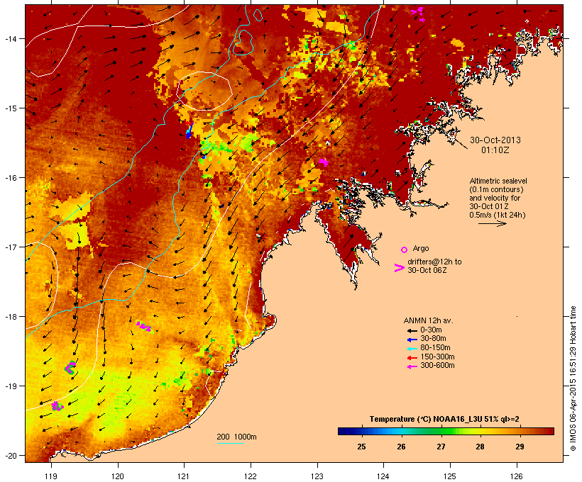Click the 119 longitude axis label
The image size is (582, 482).
click(51, 476)
